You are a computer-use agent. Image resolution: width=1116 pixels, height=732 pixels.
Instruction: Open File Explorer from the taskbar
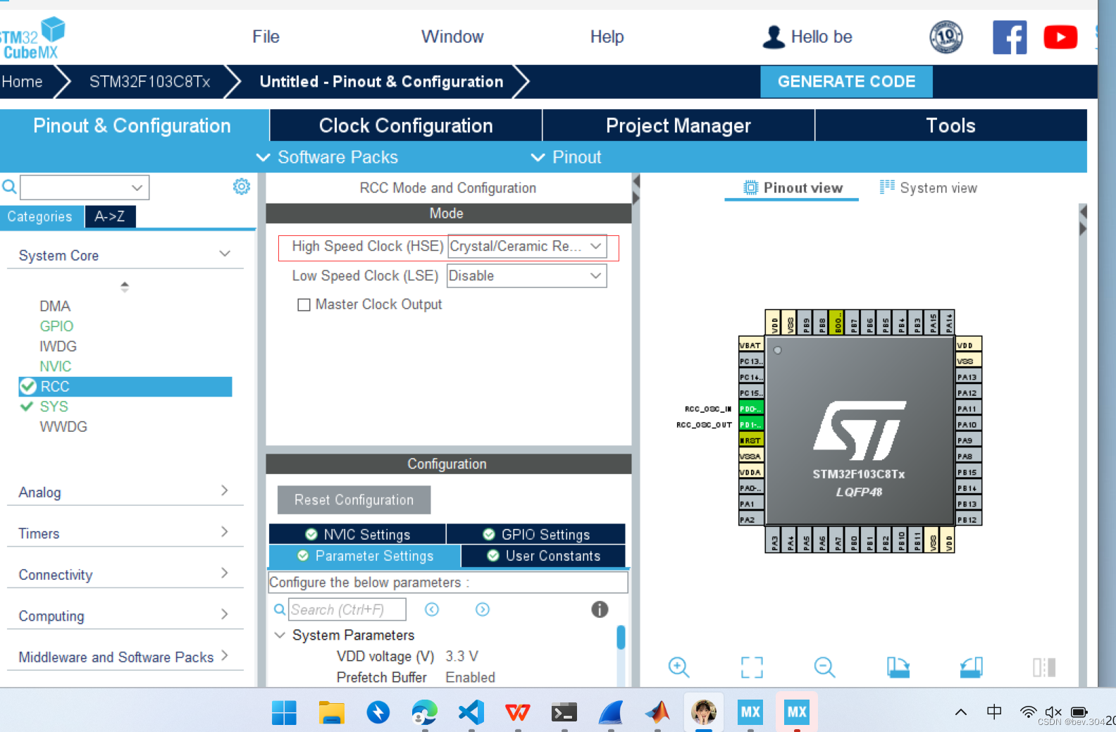(331, 712)
